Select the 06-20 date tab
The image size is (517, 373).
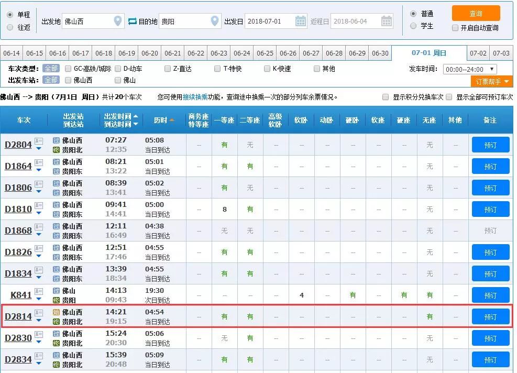(150, 53)
